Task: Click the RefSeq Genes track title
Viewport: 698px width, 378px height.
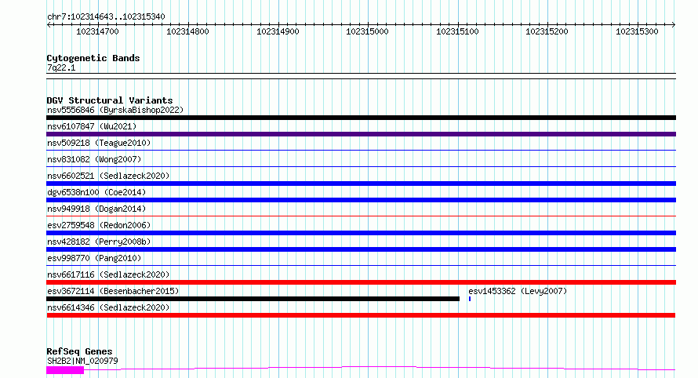Action: click(x=79, y=351)
